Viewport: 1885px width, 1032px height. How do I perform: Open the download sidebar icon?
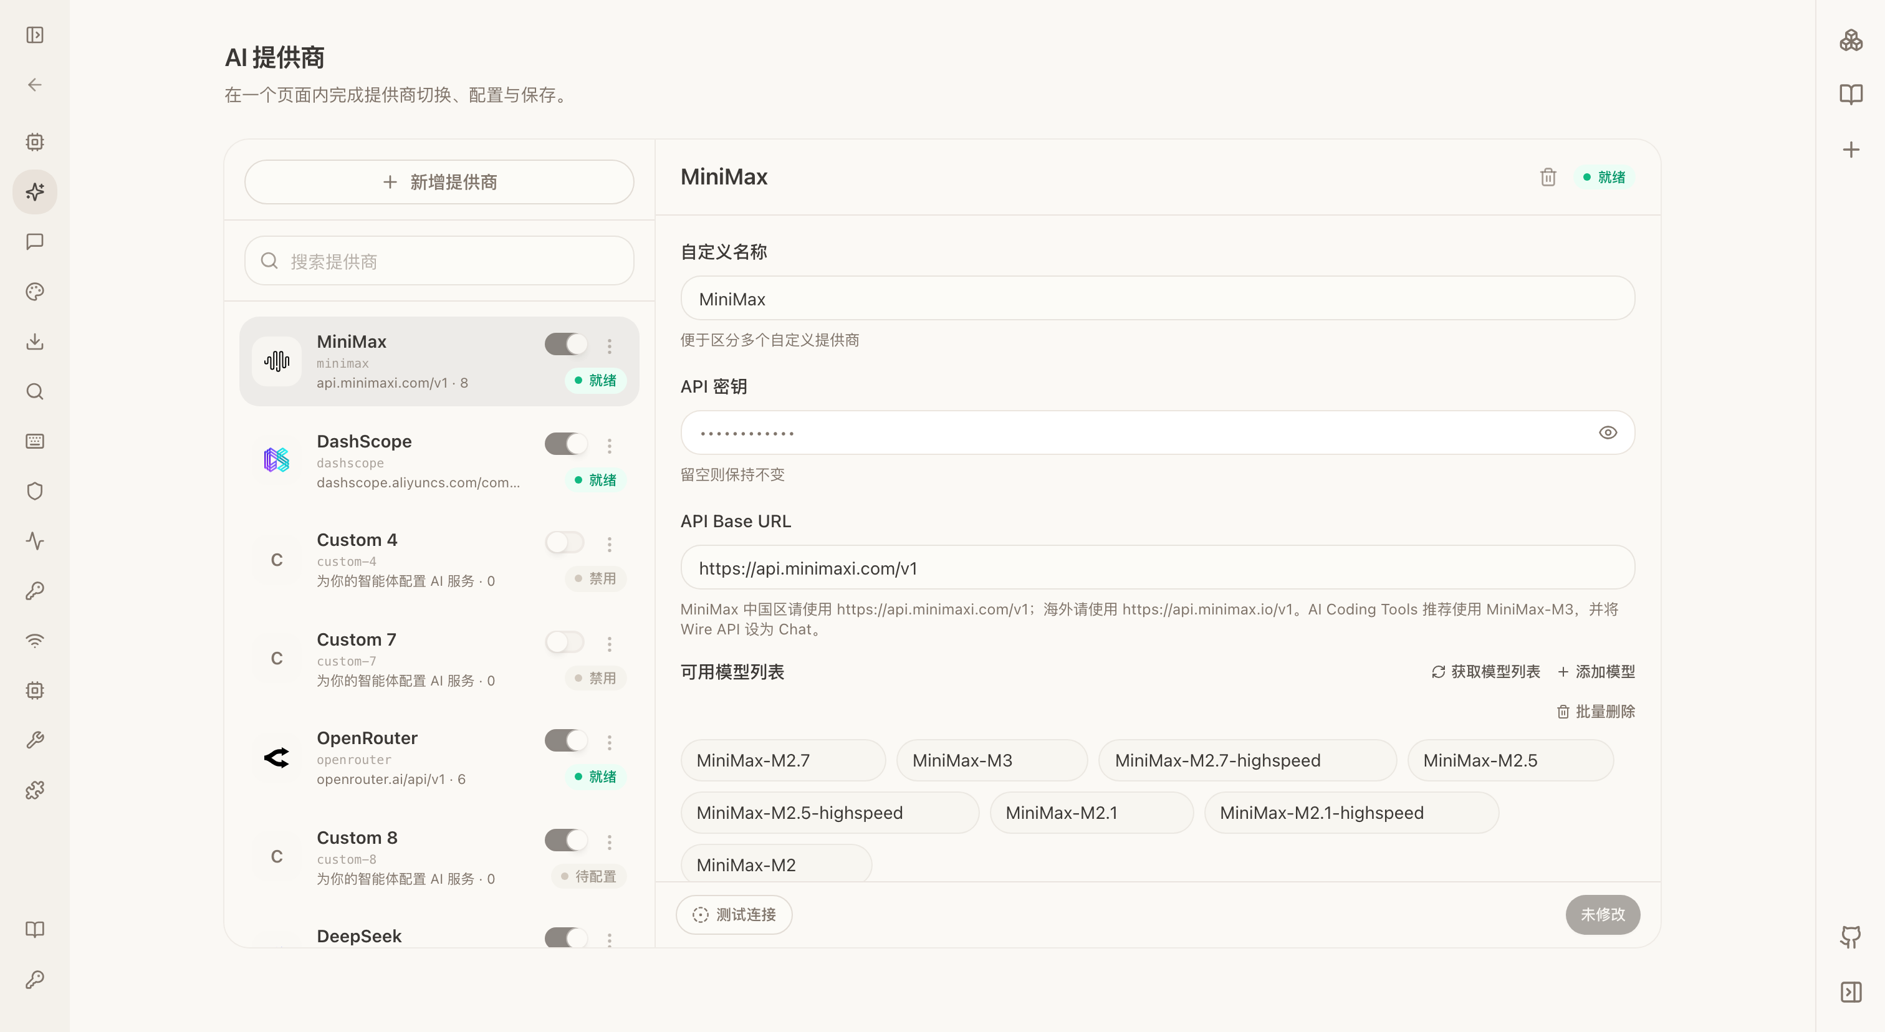click(34, 342)
